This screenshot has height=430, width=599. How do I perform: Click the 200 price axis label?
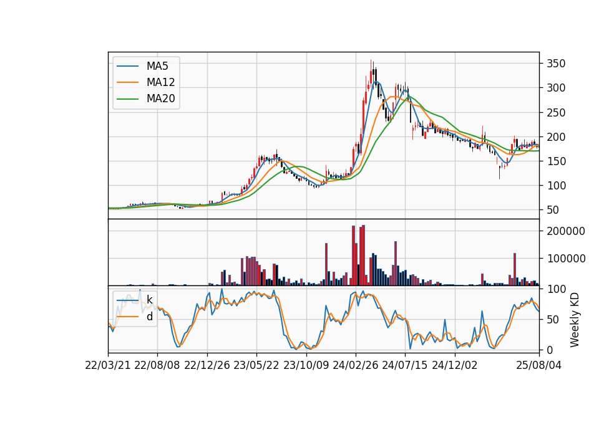pyautogui.click(x=556, y=137)
